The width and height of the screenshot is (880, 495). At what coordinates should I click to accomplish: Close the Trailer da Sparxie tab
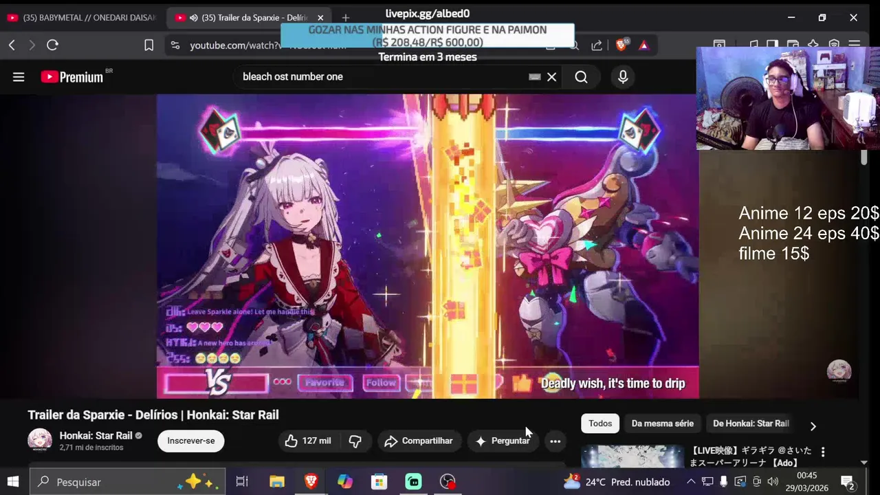tap(320, 18)
